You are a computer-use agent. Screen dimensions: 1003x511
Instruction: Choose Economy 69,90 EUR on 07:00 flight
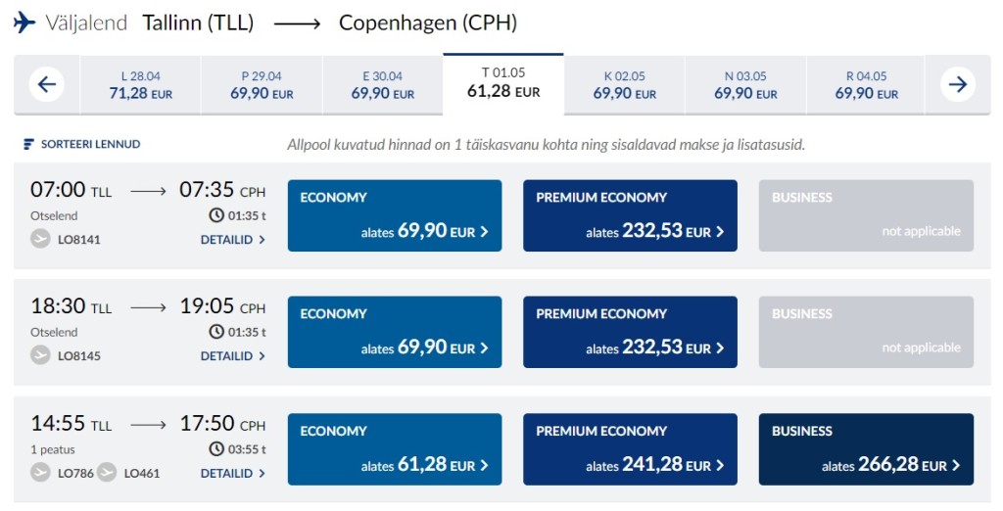(x=394, y=215)
